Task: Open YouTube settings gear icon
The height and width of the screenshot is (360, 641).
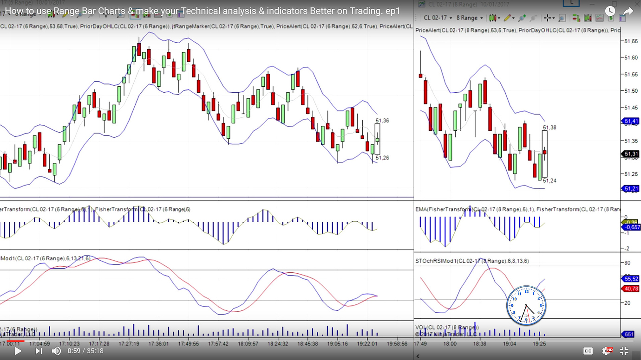Action: coord(607,351)
